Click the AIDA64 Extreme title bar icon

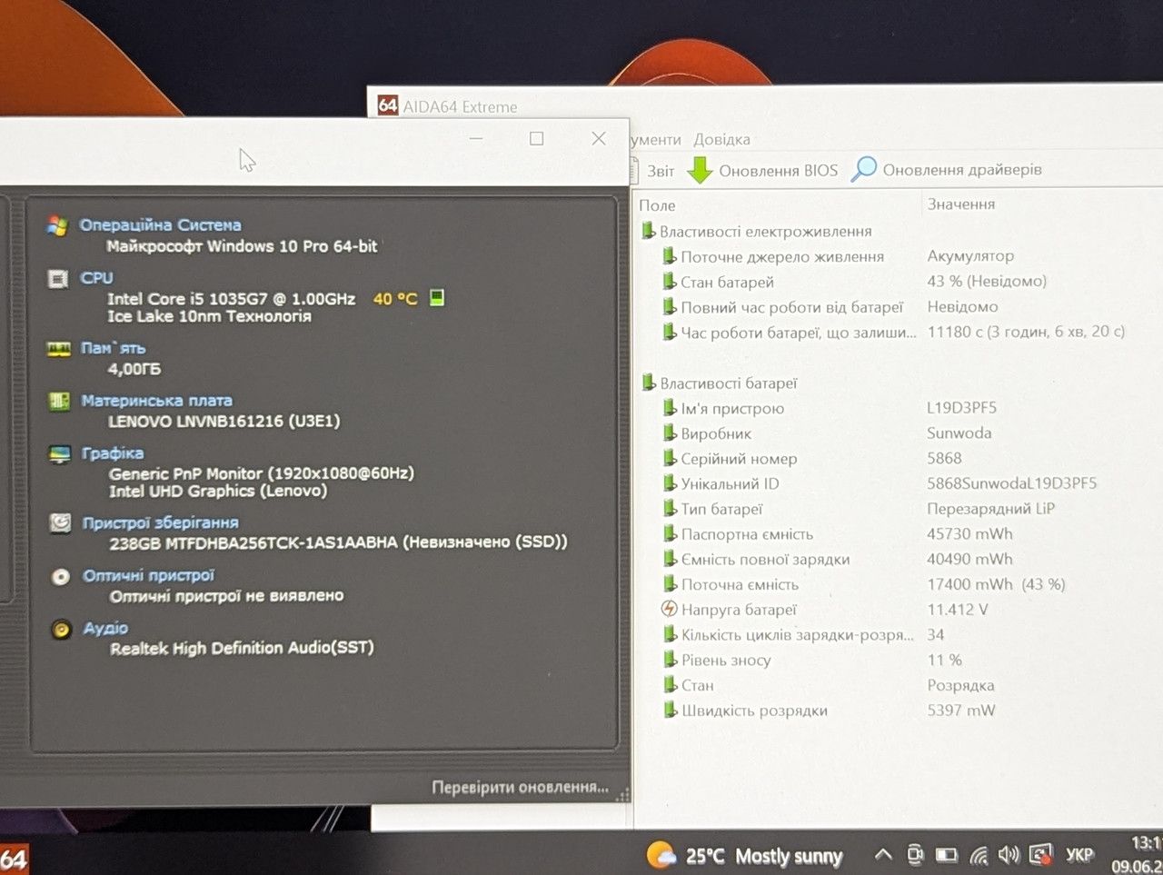click(x=388, y=105)
